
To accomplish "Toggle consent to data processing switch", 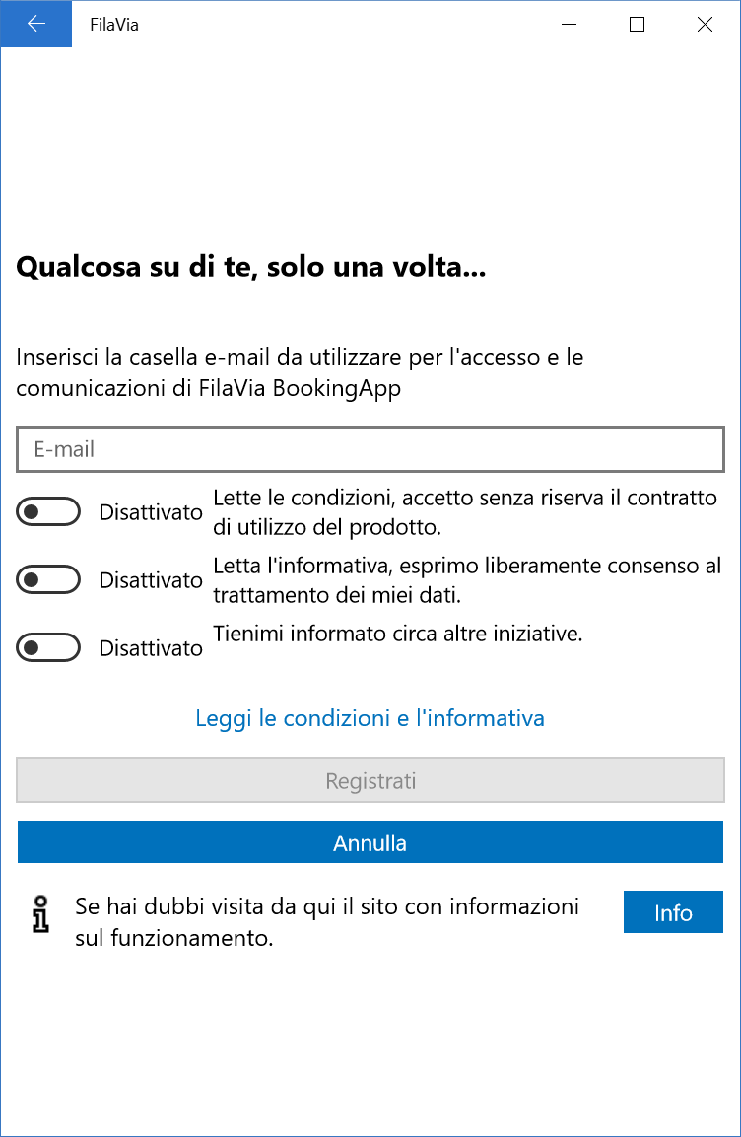I will coord(48,579).
